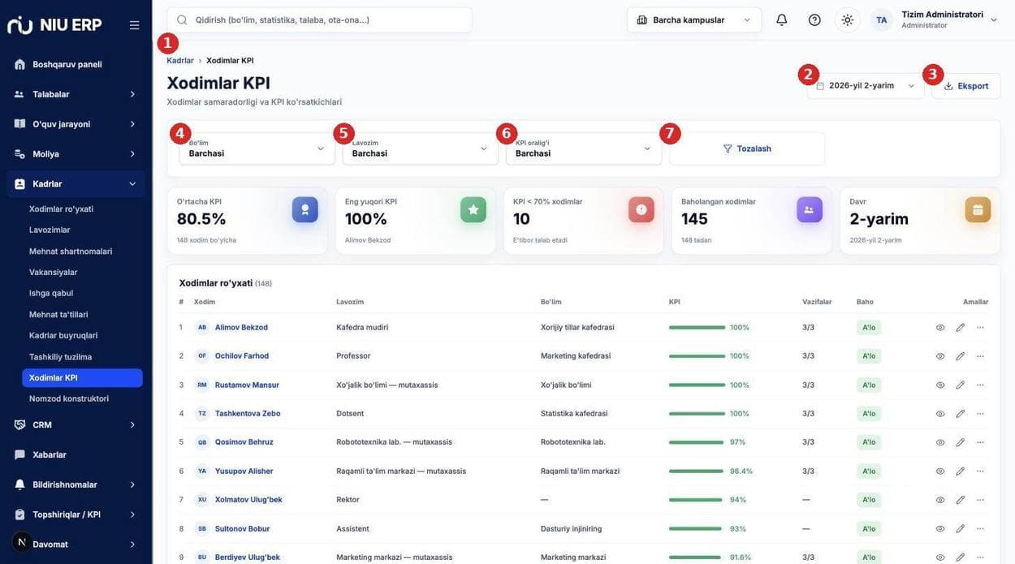
Task: View details eye icon for Ochilov Farhod
Action: (940, 356)
